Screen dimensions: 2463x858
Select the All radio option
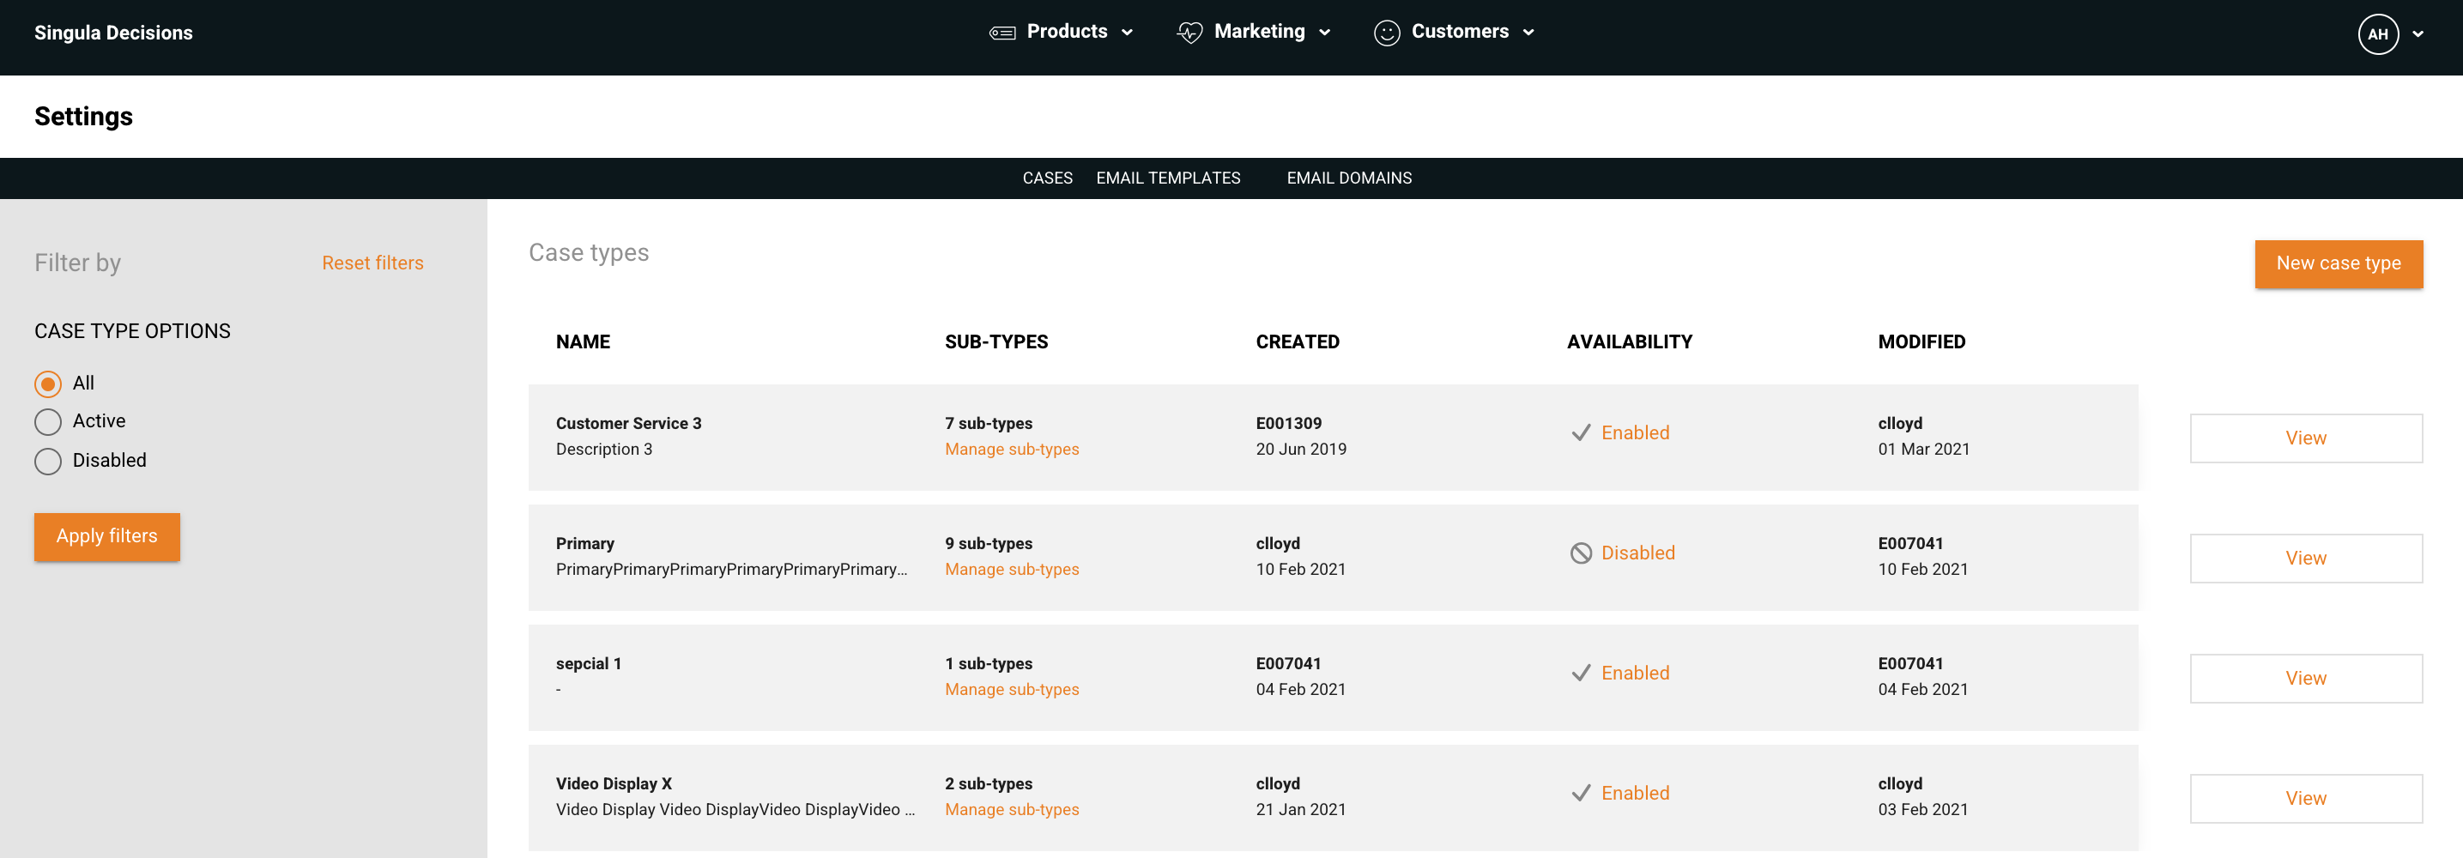click(48, 384)
